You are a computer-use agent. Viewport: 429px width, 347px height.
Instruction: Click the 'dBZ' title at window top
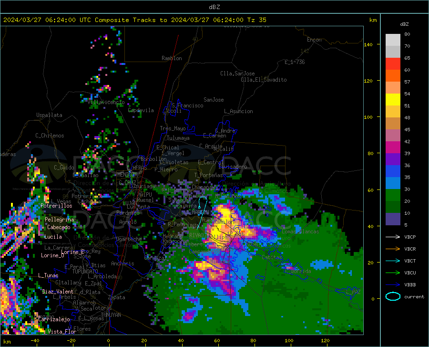tap(214, 7)
